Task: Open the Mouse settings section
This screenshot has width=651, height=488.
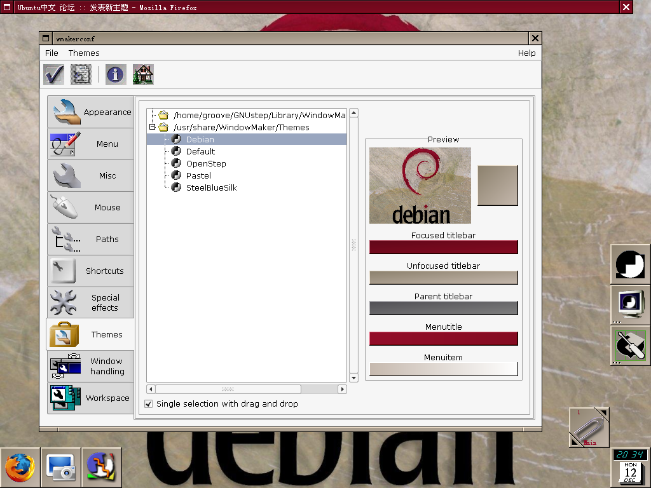Action: (x=91, y=208)
